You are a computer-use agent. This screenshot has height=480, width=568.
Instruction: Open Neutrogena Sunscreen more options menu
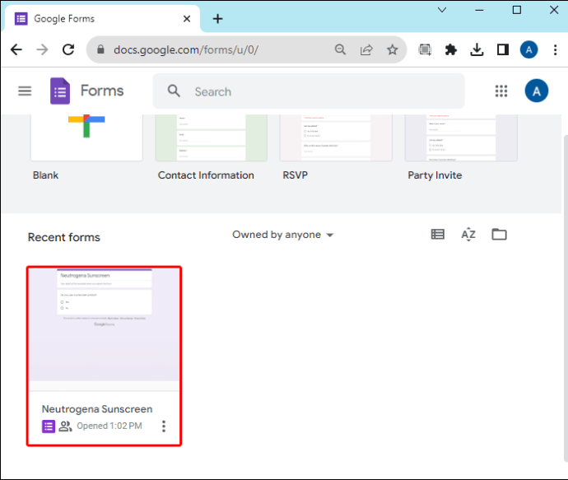click(164, 426)
